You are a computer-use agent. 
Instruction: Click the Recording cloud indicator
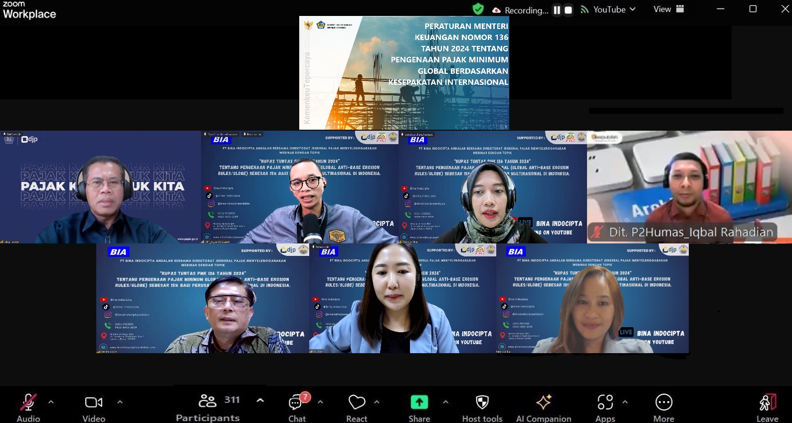coord(497,10)
